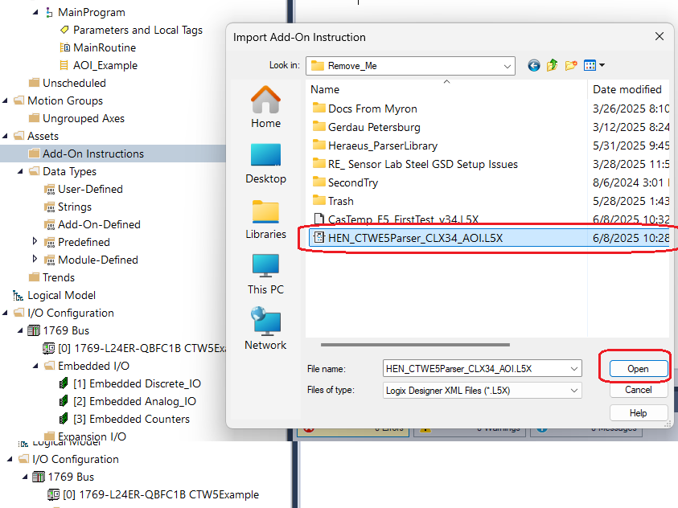Collapse the Data Types tree node
678x508 pixels.
(20, 171)
